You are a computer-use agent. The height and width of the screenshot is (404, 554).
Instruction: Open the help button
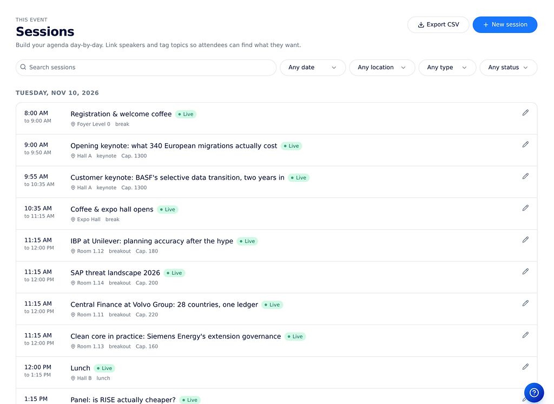(534, 393)
